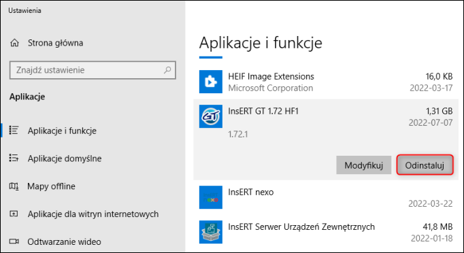
Task: Click the Aplikacje domyślne sidebar icon
Action: coord(14,158)
